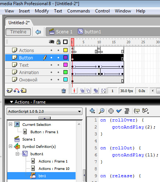
Task: Click the Center Frame icon
Action: click(74, 91)
